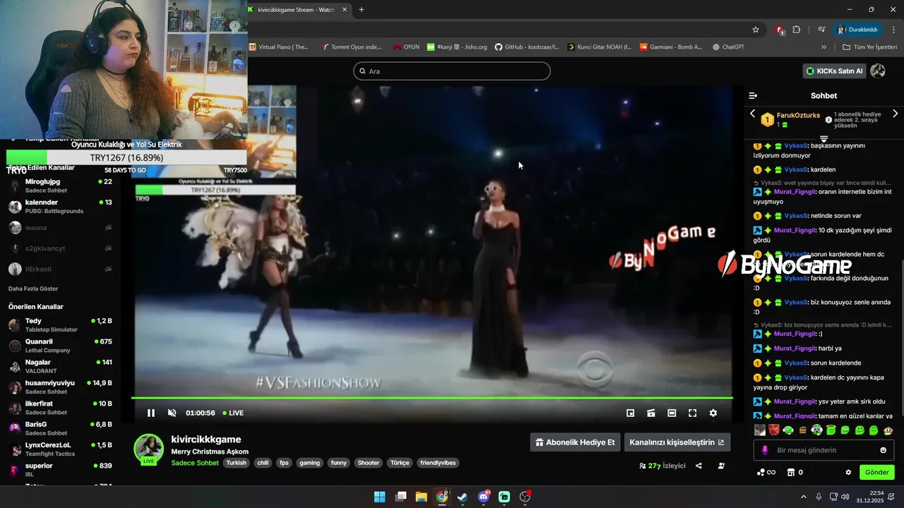Open Tedy Tabletop Simulator channel

coord(60,325)
